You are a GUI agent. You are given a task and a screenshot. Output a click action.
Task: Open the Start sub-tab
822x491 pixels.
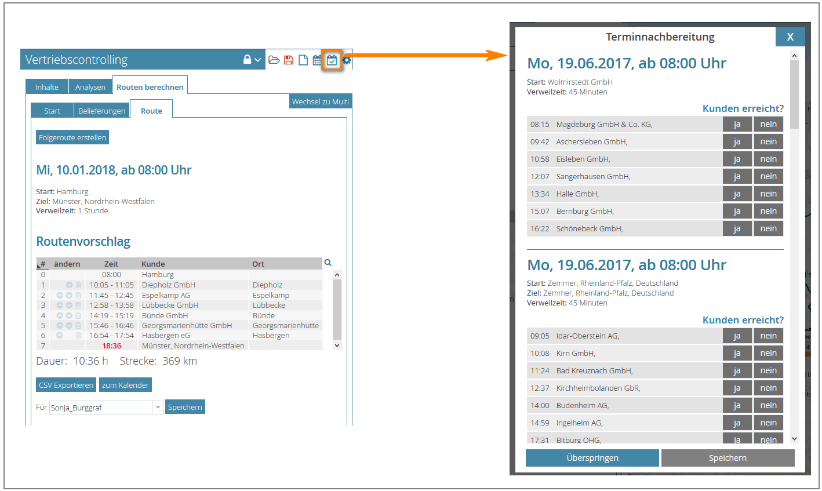click(52, 111)
